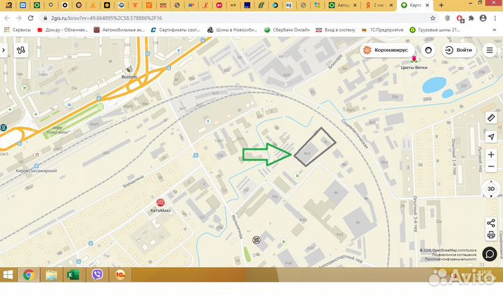
Task: Click the Цветы Вятки flower marker
Action: click(414, 59)
